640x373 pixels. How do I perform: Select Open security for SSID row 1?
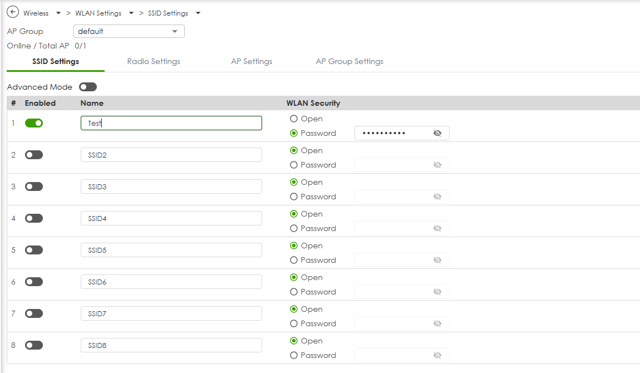293,119
